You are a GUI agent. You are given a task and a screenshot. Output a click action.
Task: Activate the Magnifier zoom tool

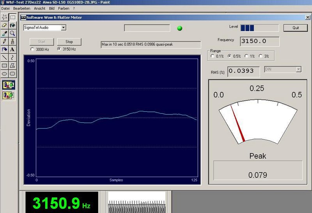coord(12,33)
